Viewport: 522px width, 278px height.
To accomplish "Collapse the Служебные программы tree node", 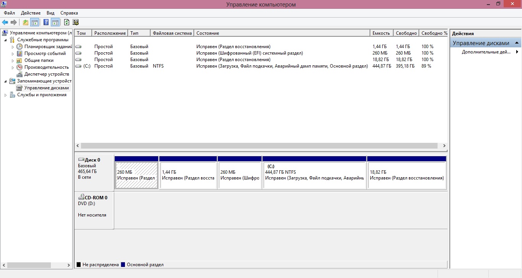I will click(5, 40).
